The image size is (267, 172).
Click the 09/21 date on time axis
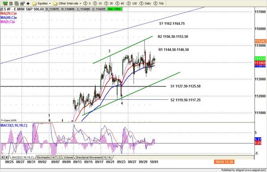(110, 162)
